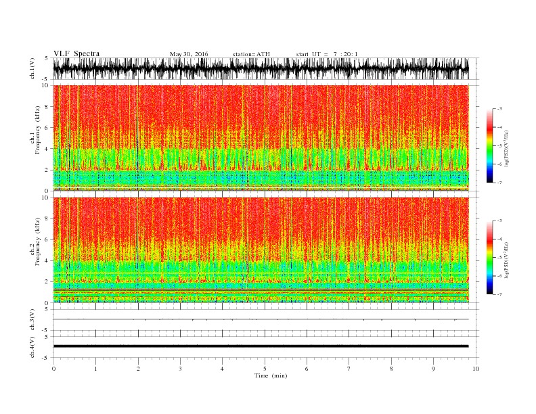Click the thick black ch.4 voltage trace

(x=261, y=346)
